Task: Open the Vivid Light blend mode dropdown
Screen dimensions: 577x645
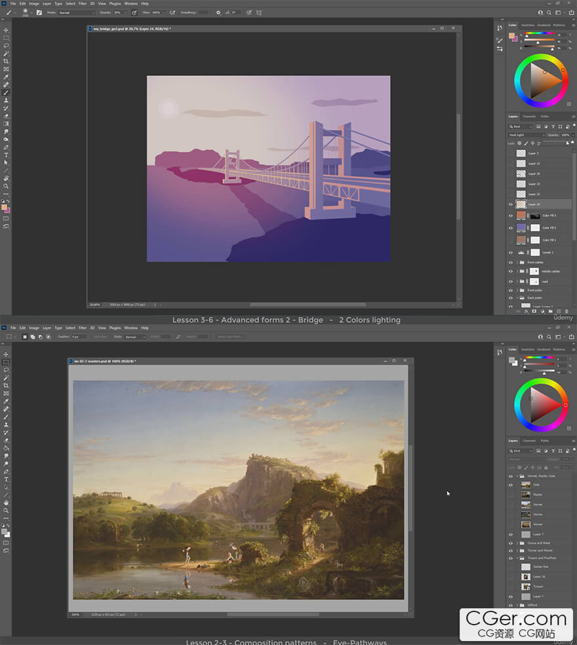Action: pyautogui.click(x=527, y=135)
